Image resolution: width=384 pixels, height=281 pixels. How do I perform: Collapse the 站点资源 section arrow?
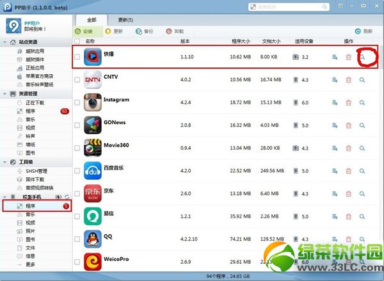4,42
